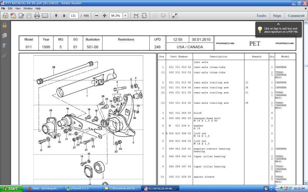Switch to µTorrent 3.1.3 taskbar window

[x=82, y=189]
